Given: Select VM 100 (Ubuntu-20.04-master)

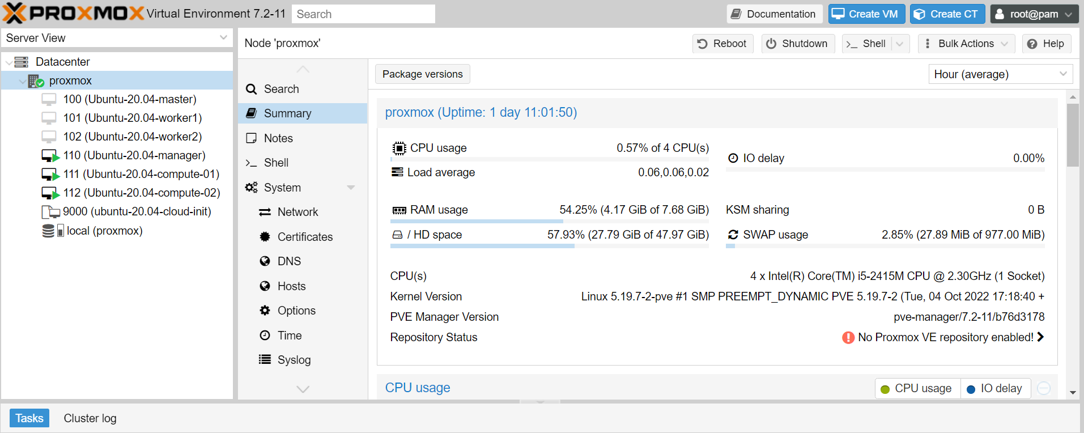Looking at the screenshot, I should coord(117,99).
